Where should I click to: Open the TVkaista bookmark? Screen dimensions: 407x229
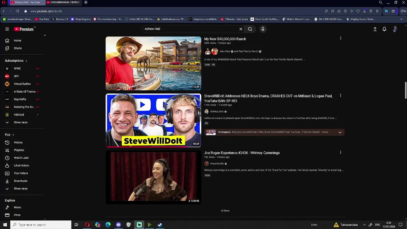click(234, 19)
